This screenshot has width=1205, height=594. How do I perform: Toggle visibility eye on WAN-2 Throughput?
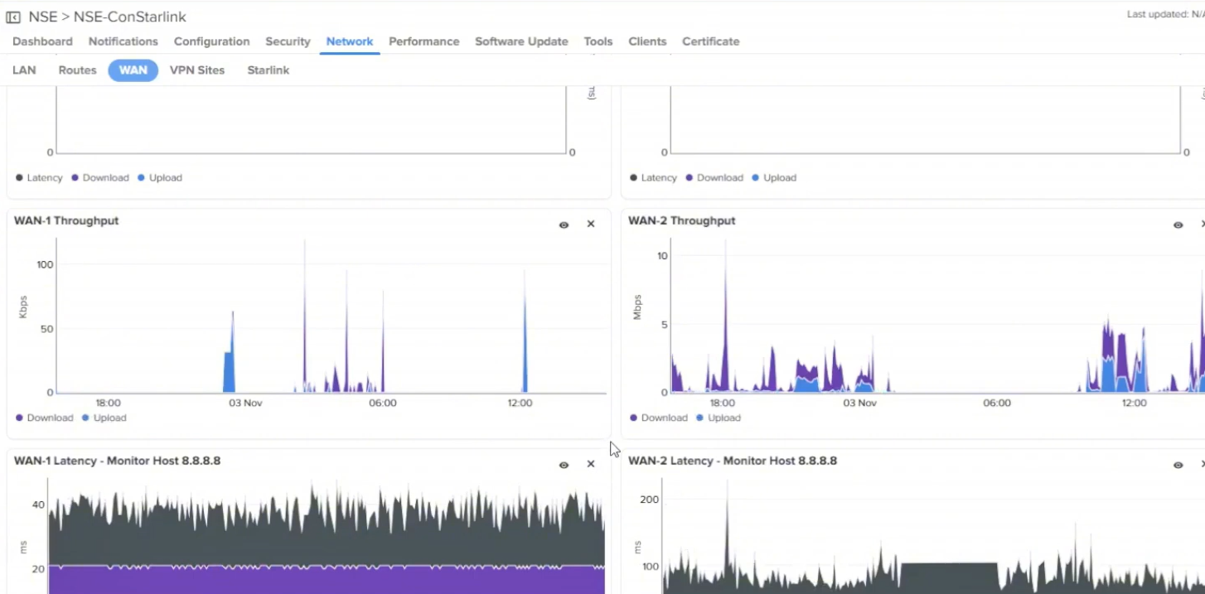[1178, 225]
